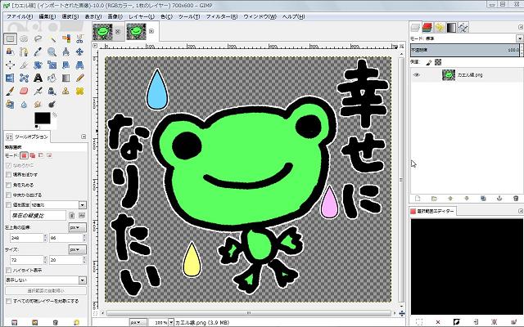Screen dimensions: 524x327
Task: Create a new layer from Layers panel
Action: (x=418, y=198)
